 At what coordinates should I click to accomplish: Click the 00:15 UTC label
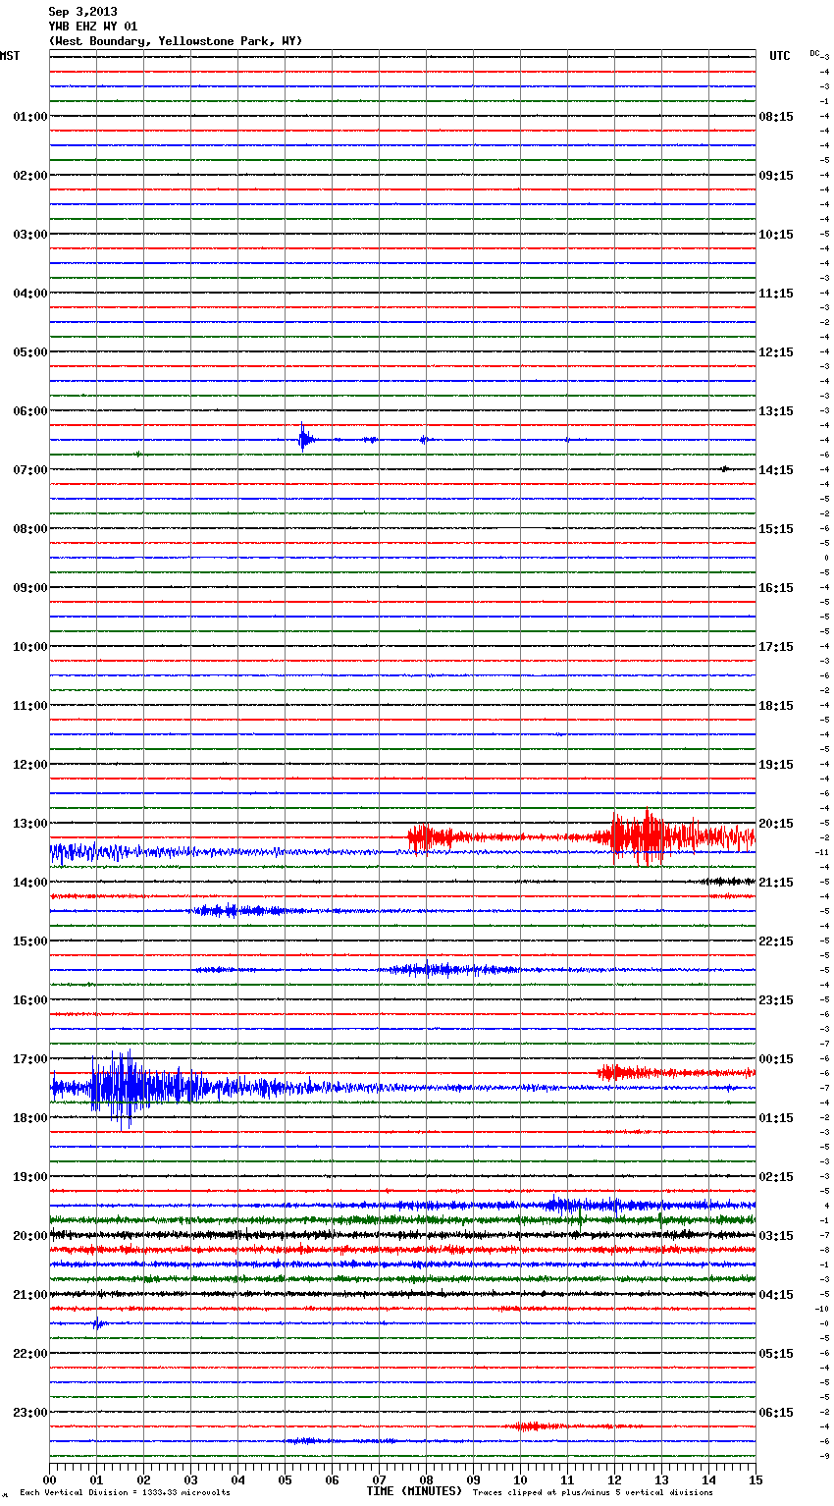pos(776,1059)
